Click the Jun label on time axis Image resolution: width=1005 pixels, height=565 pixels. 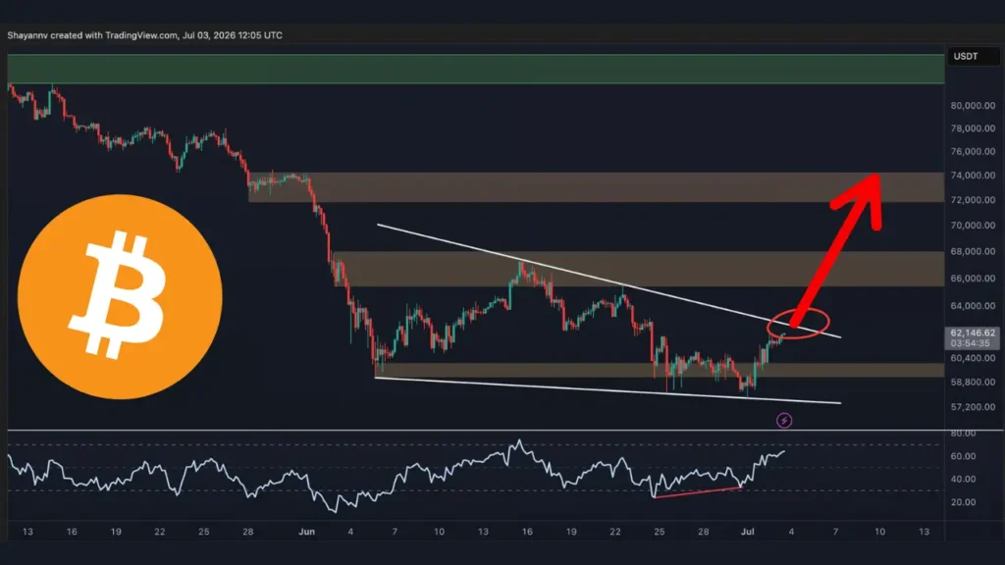coord(306,532)
